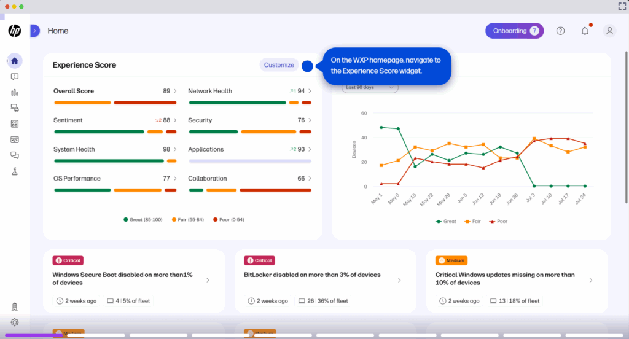Expand the sidebar with the arrow toggle
The height and width of the screenshot is (339, 629).
pos(34,31)
